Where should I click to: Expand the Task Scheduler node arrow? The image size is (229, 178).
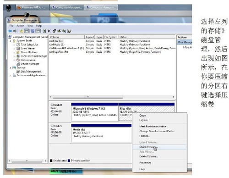pyautogui.click(x=14, y=44)
